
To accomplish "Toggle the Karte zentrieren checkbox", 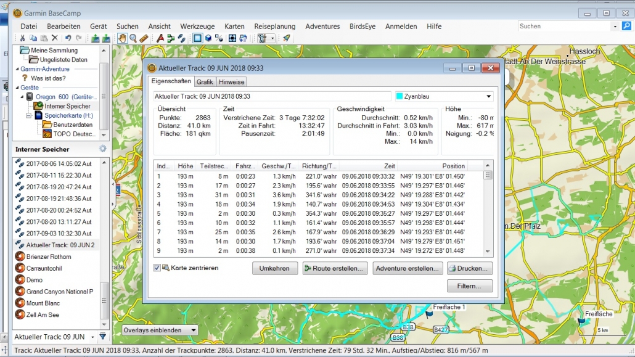I will 157,268.
